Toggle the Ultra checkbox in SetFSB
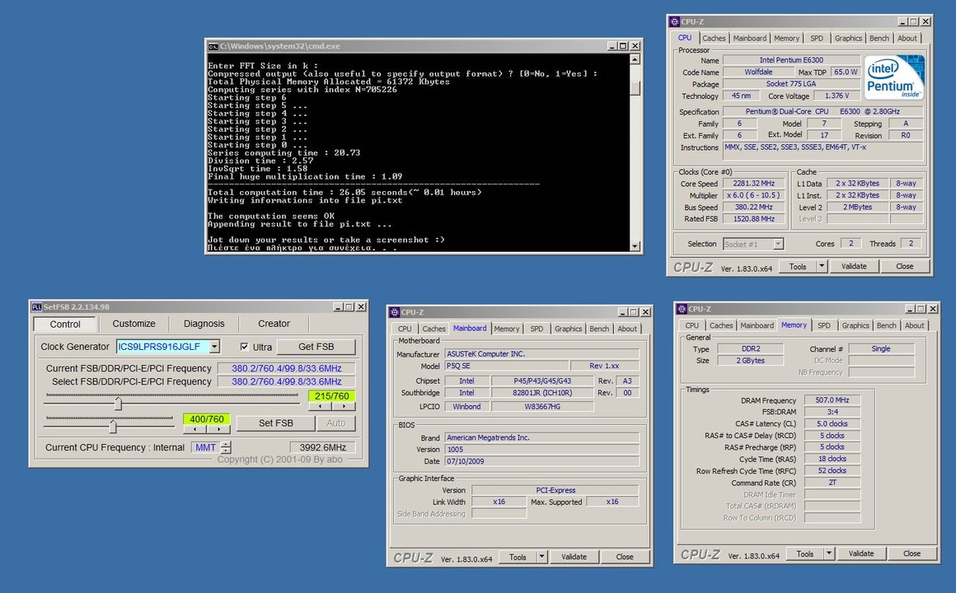Image resolution: width=956 pixels, height=593 pixels. (x=245, y=347)
